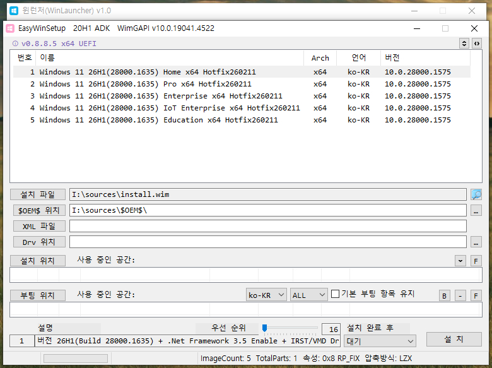Click the 설치 파일 button
This screenshot has width=492, height=368.
tap(38, 194)
